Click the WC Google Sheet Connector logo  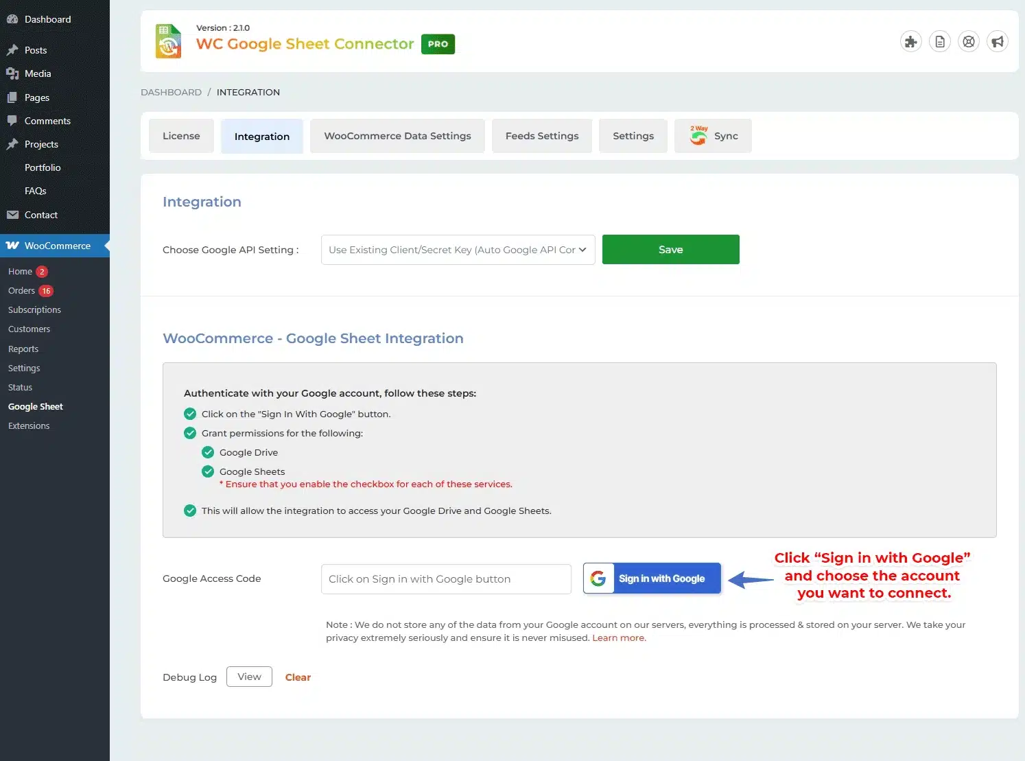pyautogui.click(x=169, y=41)
